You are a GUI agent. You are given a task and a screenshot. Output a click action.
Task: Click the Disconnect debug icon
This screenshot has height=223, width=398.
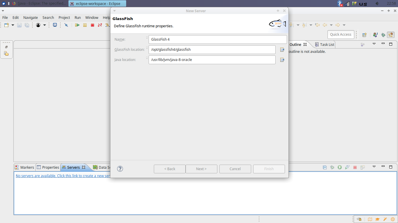100,25
